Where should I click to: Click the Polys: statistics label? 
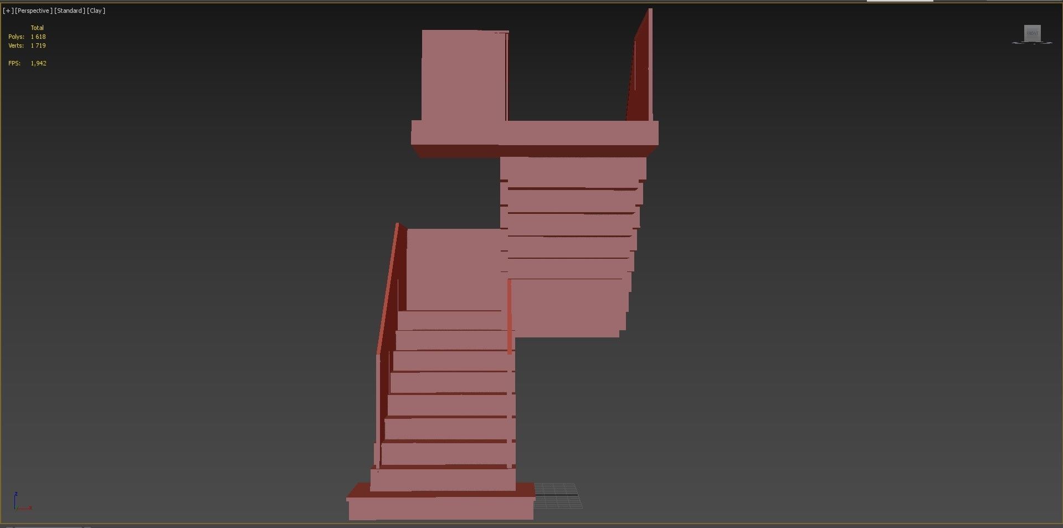pos(16,37)
